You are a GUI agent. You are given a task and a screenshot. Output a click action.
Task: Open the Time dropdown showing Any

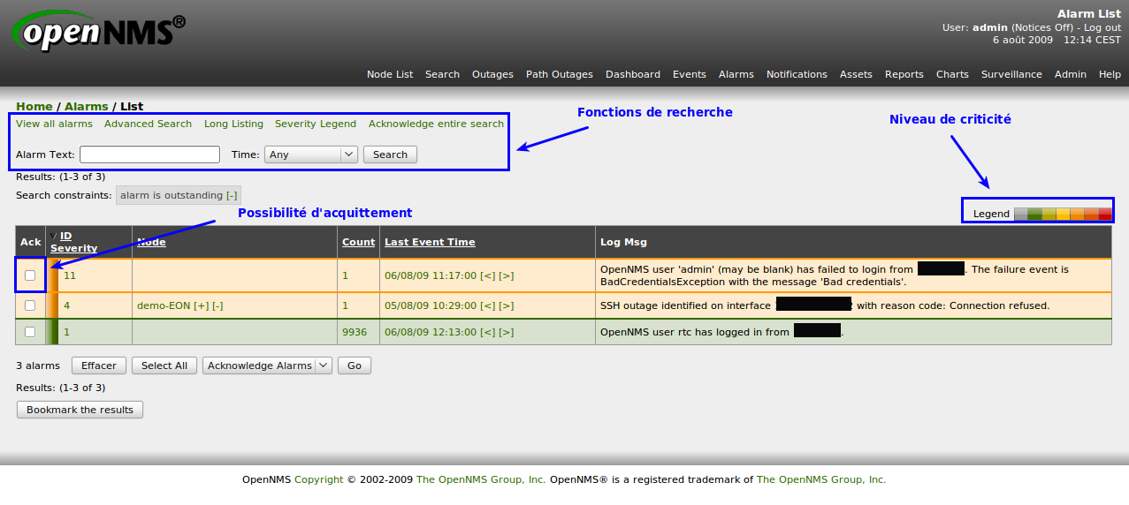310,155
